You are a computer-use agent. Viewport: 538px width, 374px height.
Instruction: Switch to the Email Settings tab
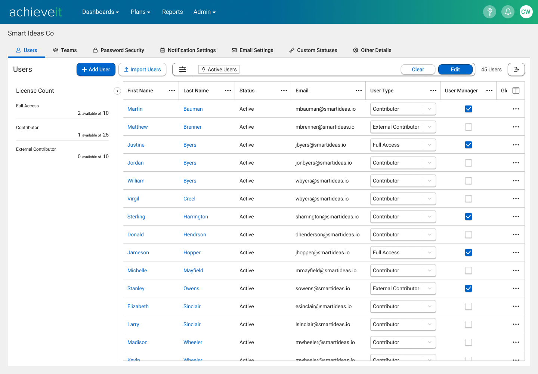[253, 50]
